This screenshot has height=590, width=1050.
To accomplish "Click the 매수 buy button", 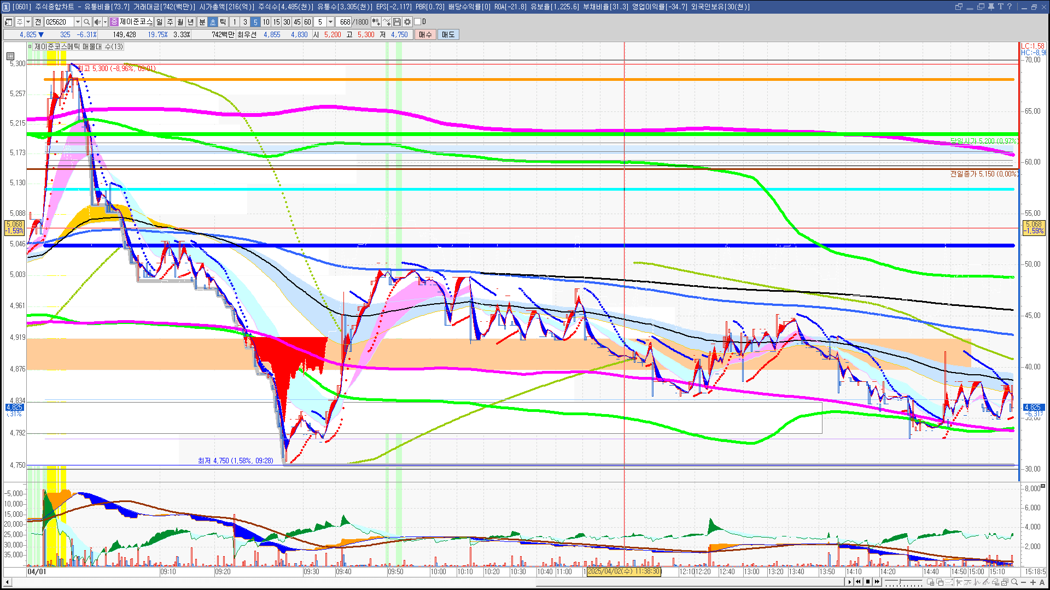I will 425,34.
